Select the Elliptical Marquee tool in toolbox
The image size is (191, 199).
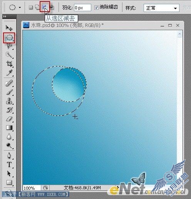(9, 38)
